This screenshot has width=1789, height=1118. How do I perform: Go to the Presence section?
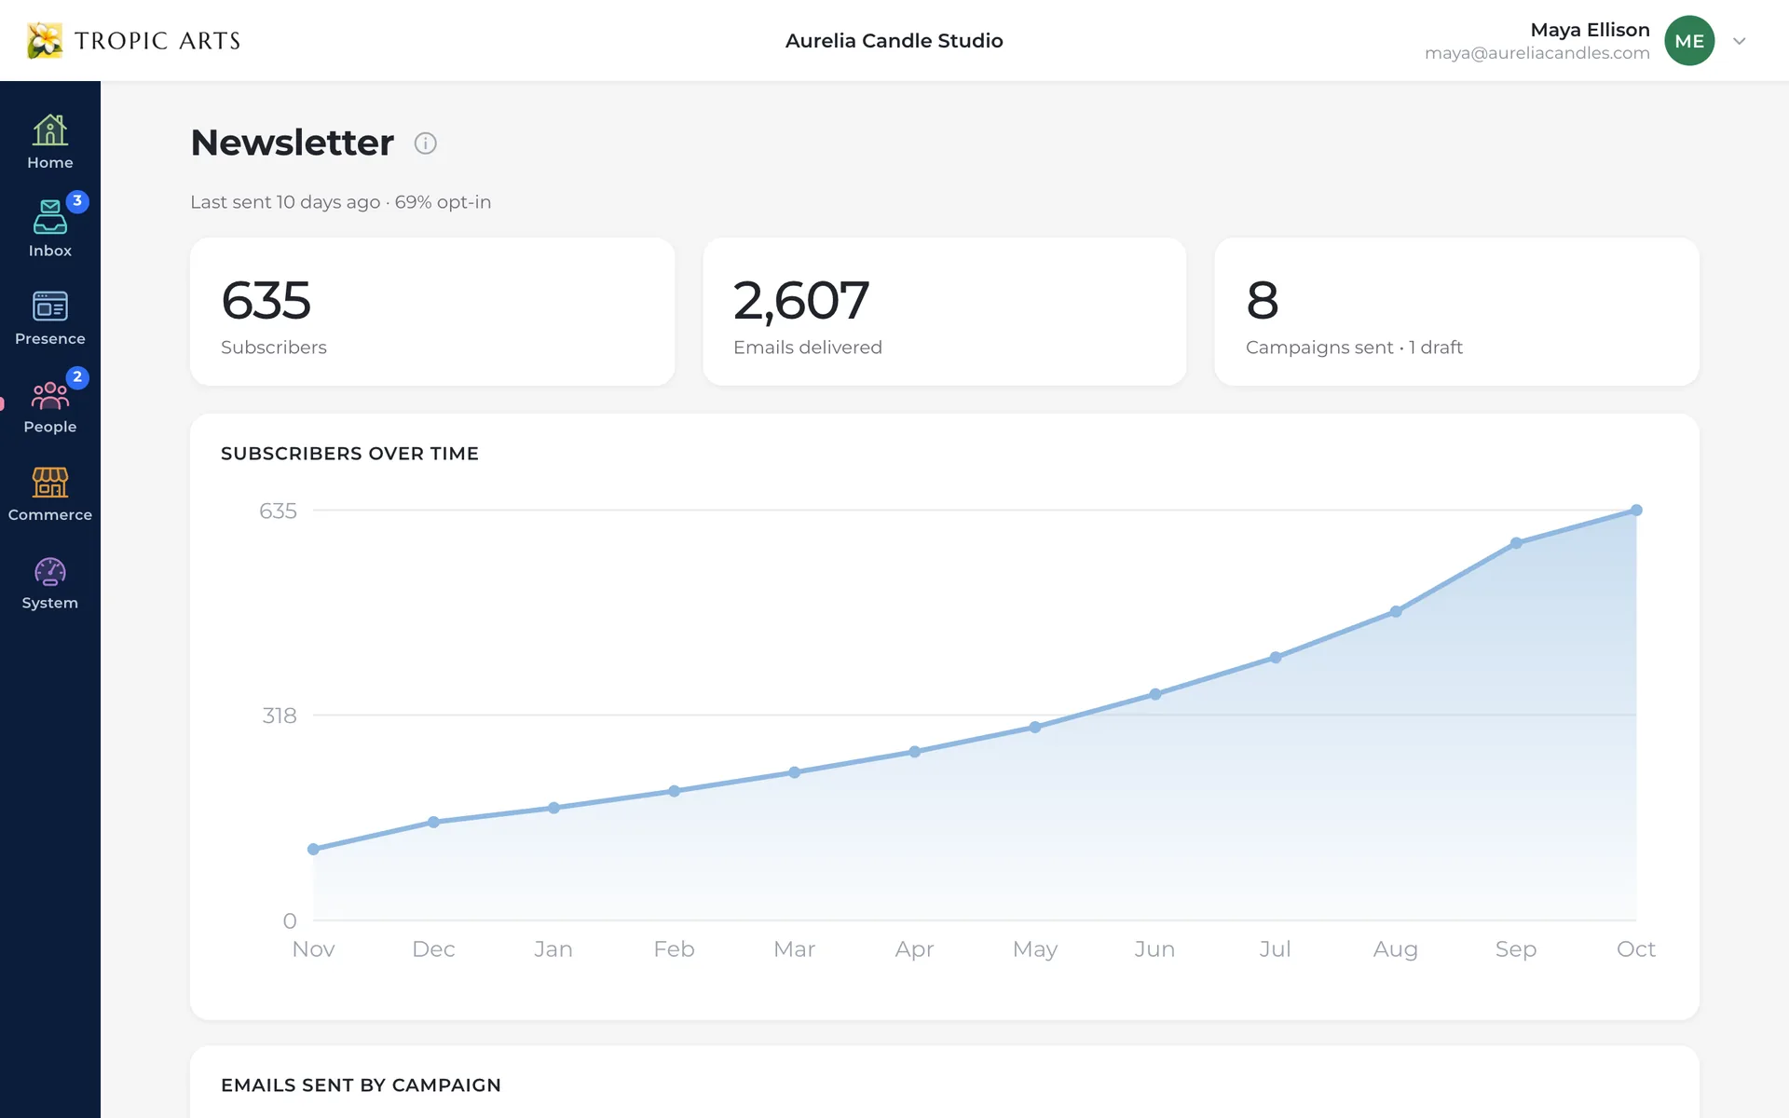(50, 318)
